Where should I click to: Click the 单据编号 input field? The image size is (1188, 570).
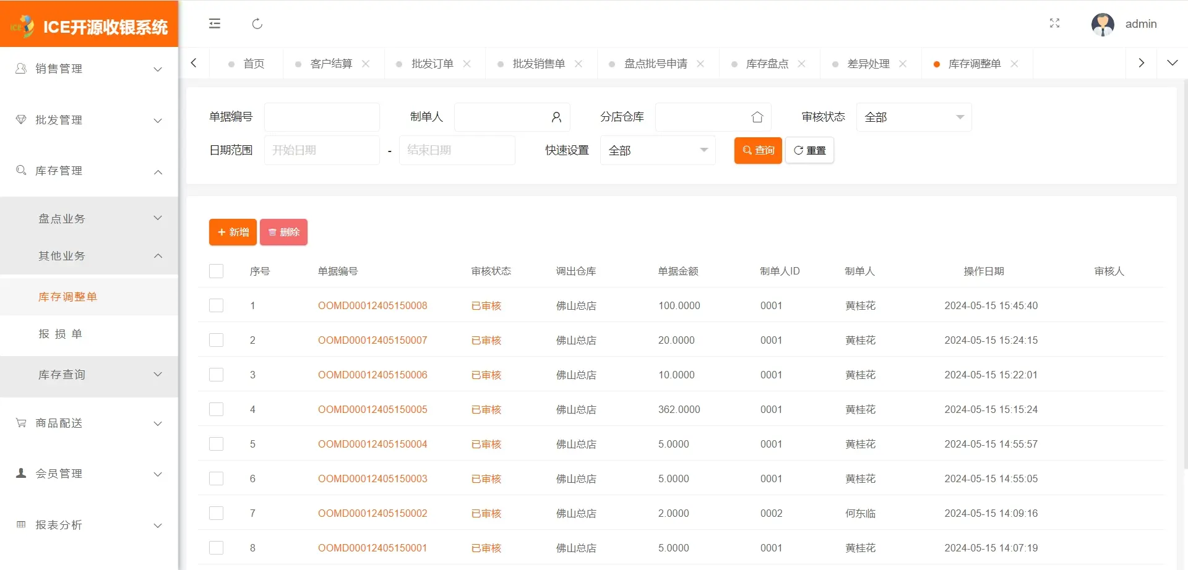click(x=322, y=117)
